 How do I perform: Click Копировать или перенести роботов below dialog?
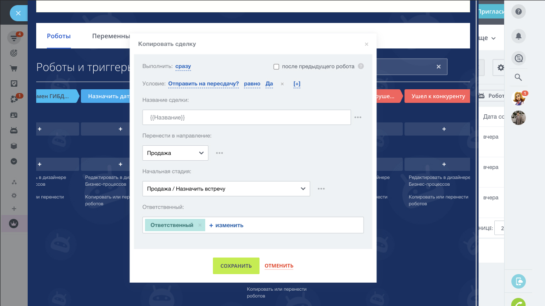point(277,292)
